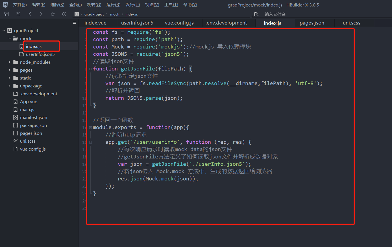Image resolution: width=392 pixels, height=247 pixels.
Task: Open the 工具(T) menu
Action: 171,5
